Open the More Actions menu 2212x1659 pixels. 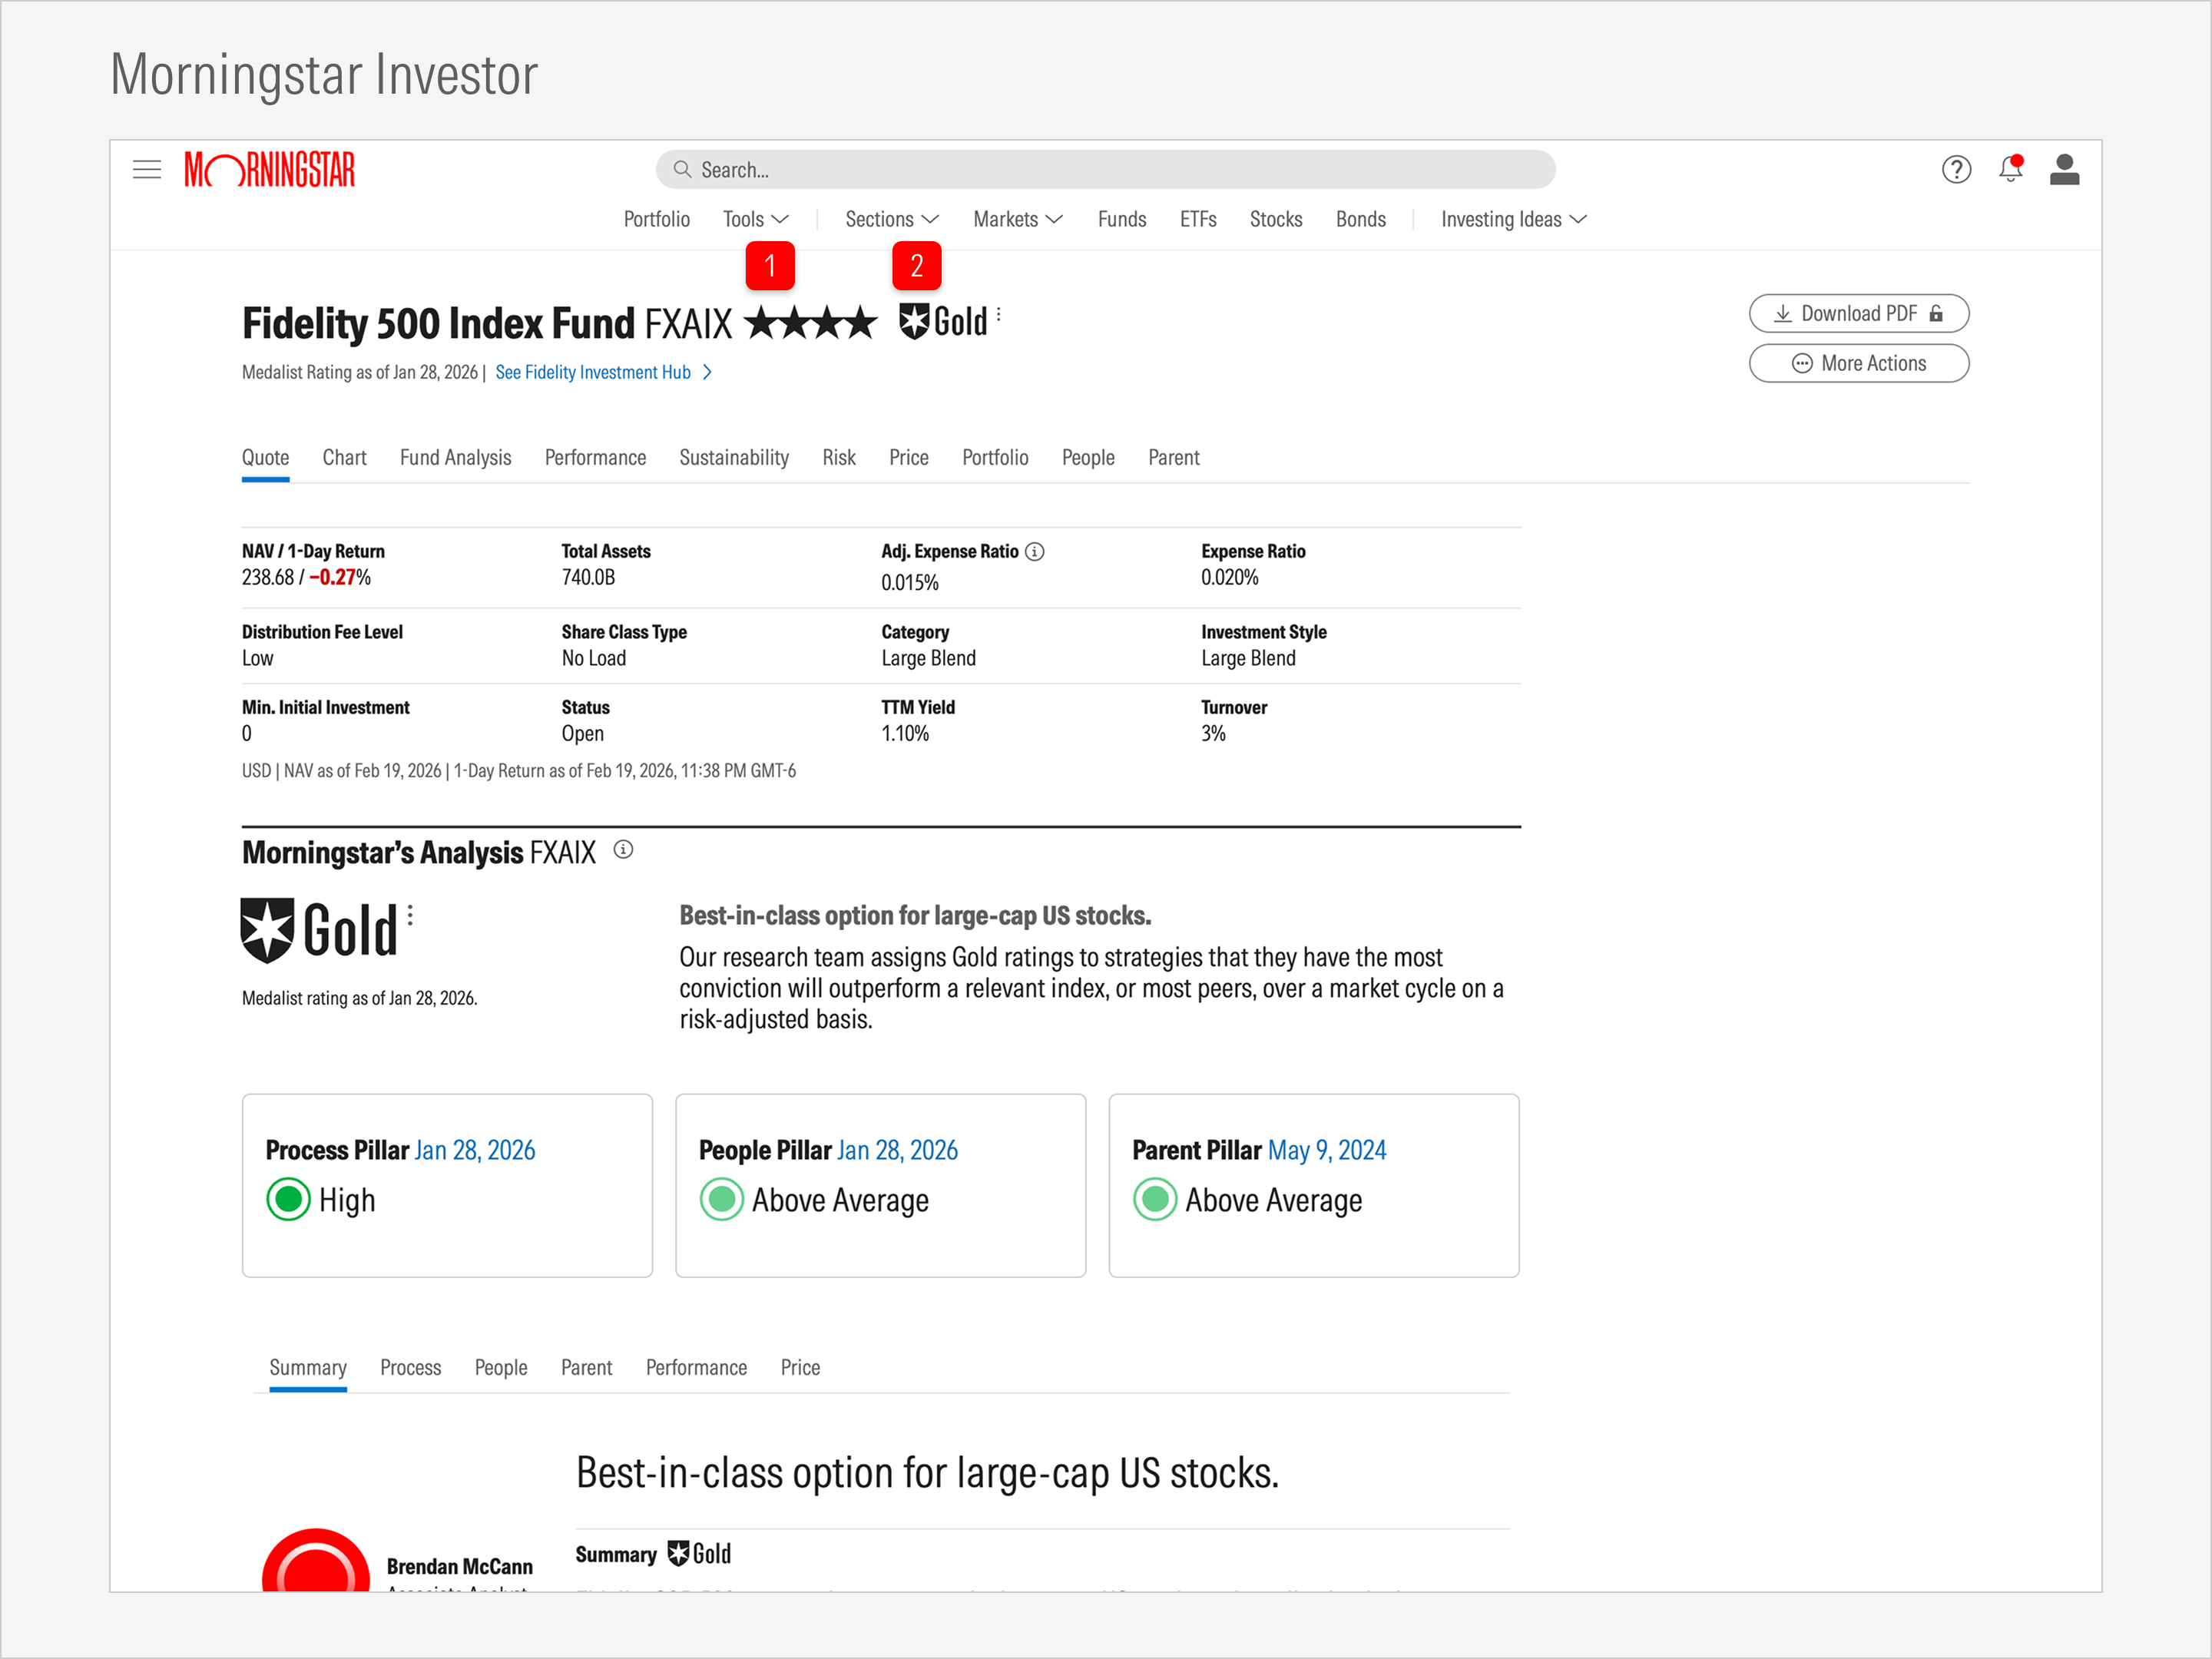point(1859,363)
